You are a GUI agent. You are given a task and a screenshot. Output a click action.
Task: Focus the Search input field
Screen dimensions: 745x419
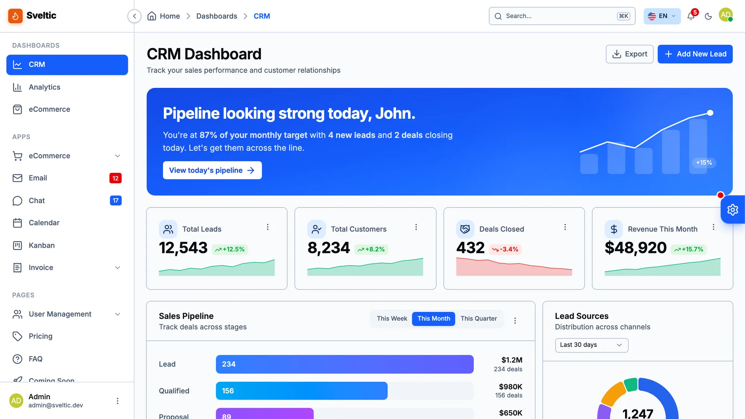(x=562, y=16)
